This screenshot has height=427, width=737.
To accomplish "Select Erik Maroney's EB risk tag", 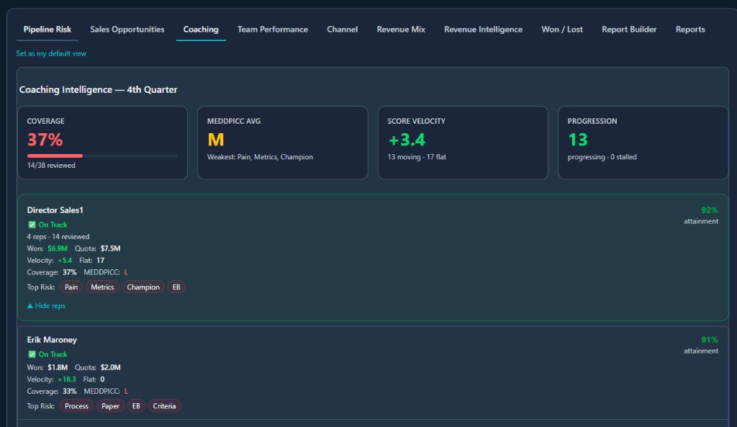I will coord(136,406).
